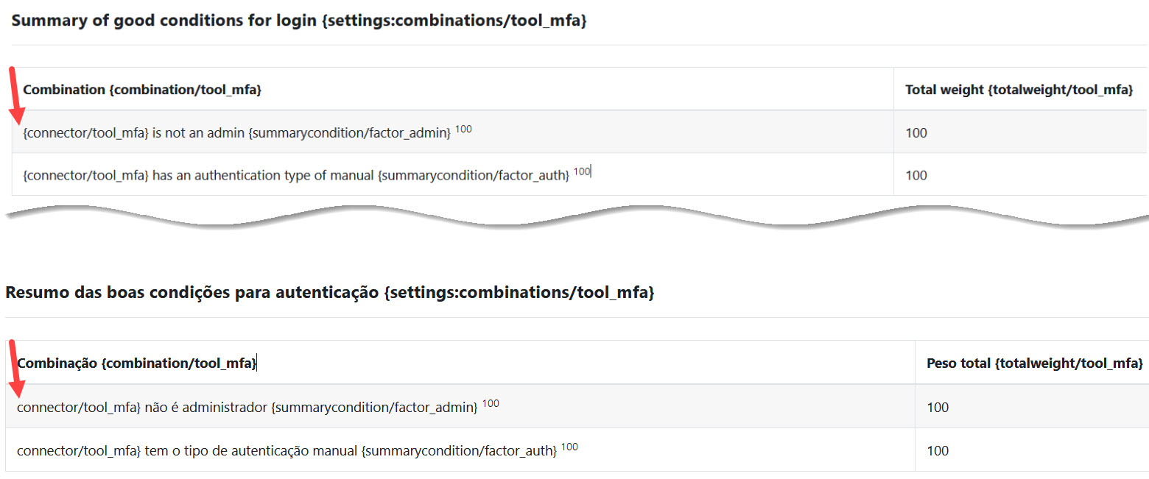This screenshot has width=1149, height=479.
Task: Click the 100 superscript after English summarycondition/factor_auth
Action: click(x=582, y=171)
